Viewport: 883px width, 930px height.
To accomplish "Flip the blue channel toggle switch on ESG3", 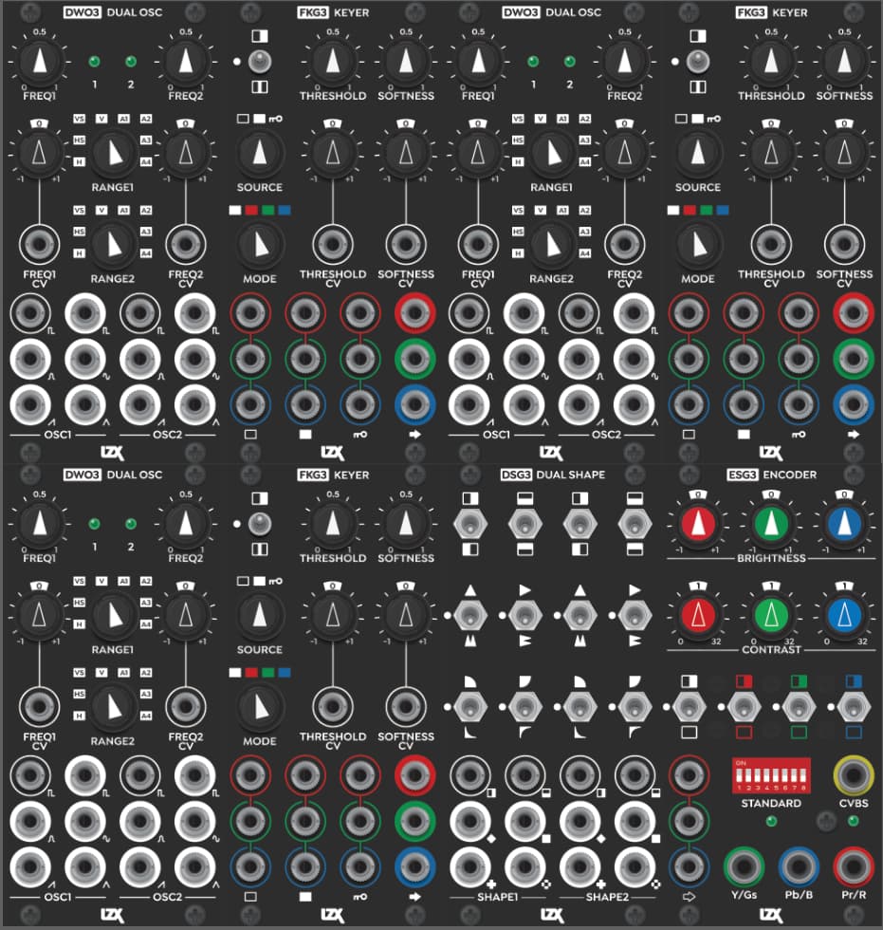I will click(854, 706).
